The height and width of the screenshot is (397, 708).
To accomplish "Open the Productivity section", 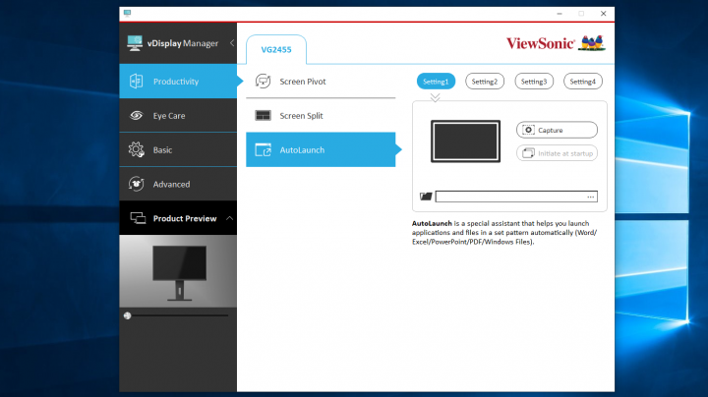I will 178,82.
